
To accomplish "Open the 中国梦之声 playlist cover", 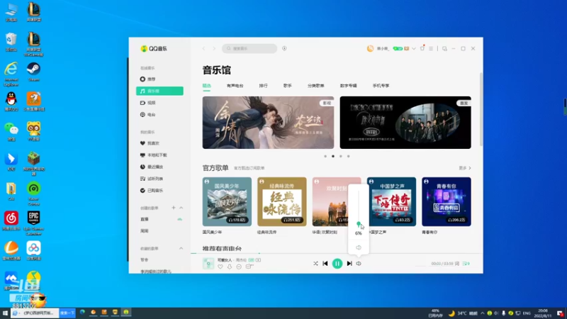I will [392, 202].
